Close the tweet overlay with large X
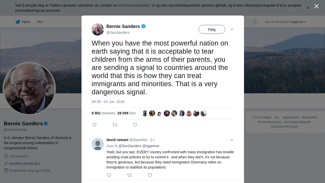This screenshot has width=325, height=183. [316, 6]
